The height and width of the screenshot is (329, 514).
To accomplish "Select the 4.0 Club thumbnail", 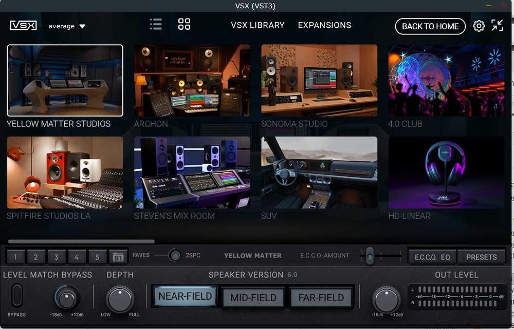I will pyautogui.click(x=447, y=81).
